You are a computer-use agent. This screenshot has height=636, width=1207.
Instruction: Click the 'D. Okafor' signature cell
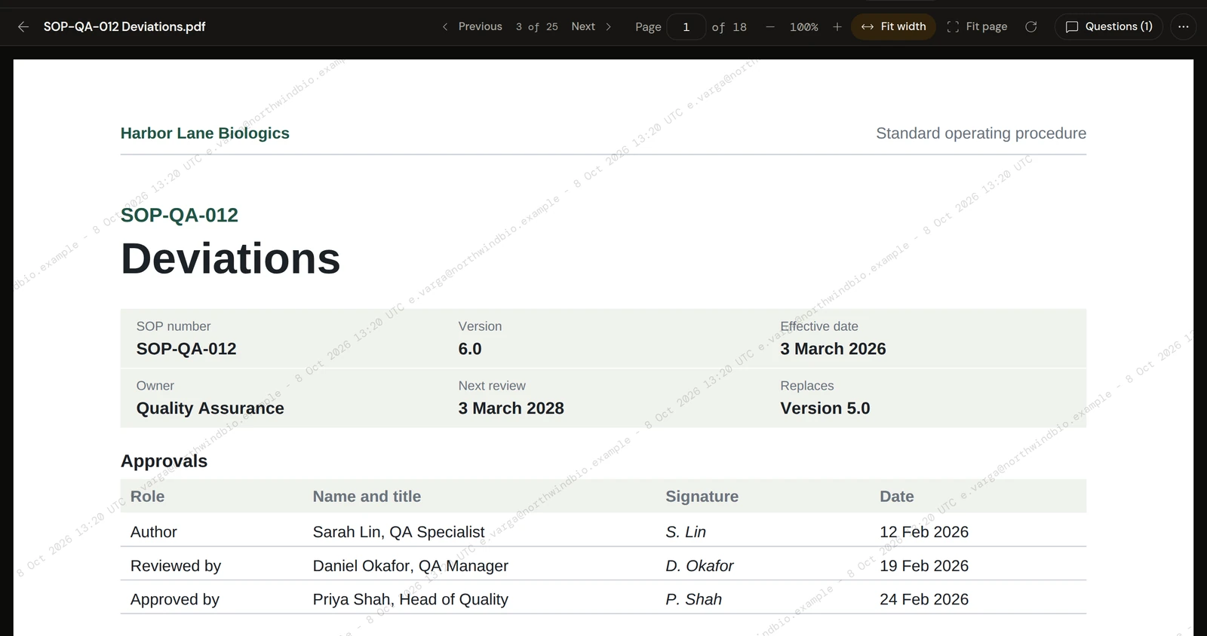tap(699, 566)
